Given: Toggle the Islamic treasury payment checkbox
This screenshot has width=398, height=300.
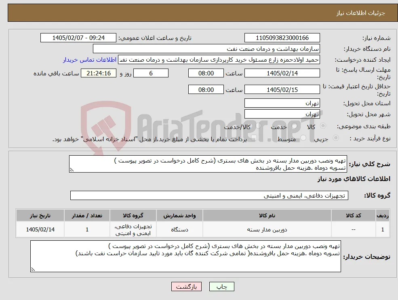Looking at the screenshot, I should (x=254, y=138).
